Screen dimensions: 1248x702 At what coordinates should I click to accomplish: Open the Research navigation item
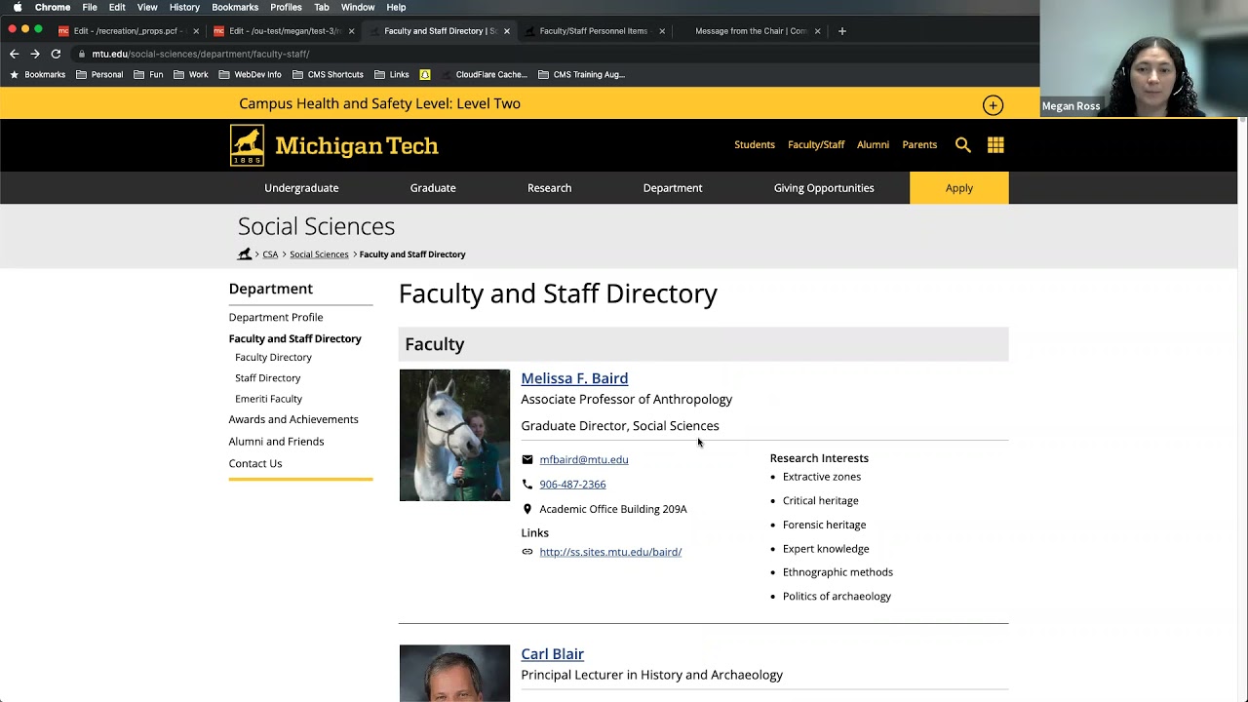pyautogui.click(x=550, y=188)
